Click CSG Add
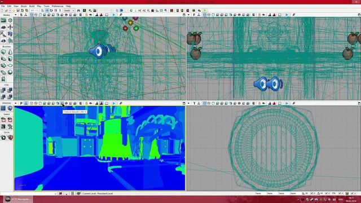The width and height of the screenshot is (361, 203). coord(3,90)
